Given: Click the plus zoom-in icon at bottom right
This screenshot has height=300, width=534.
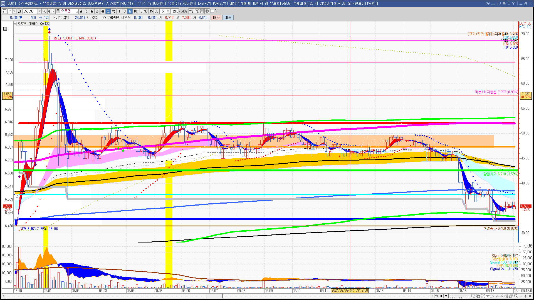Looking at the screenshot, I should [525, 296].
